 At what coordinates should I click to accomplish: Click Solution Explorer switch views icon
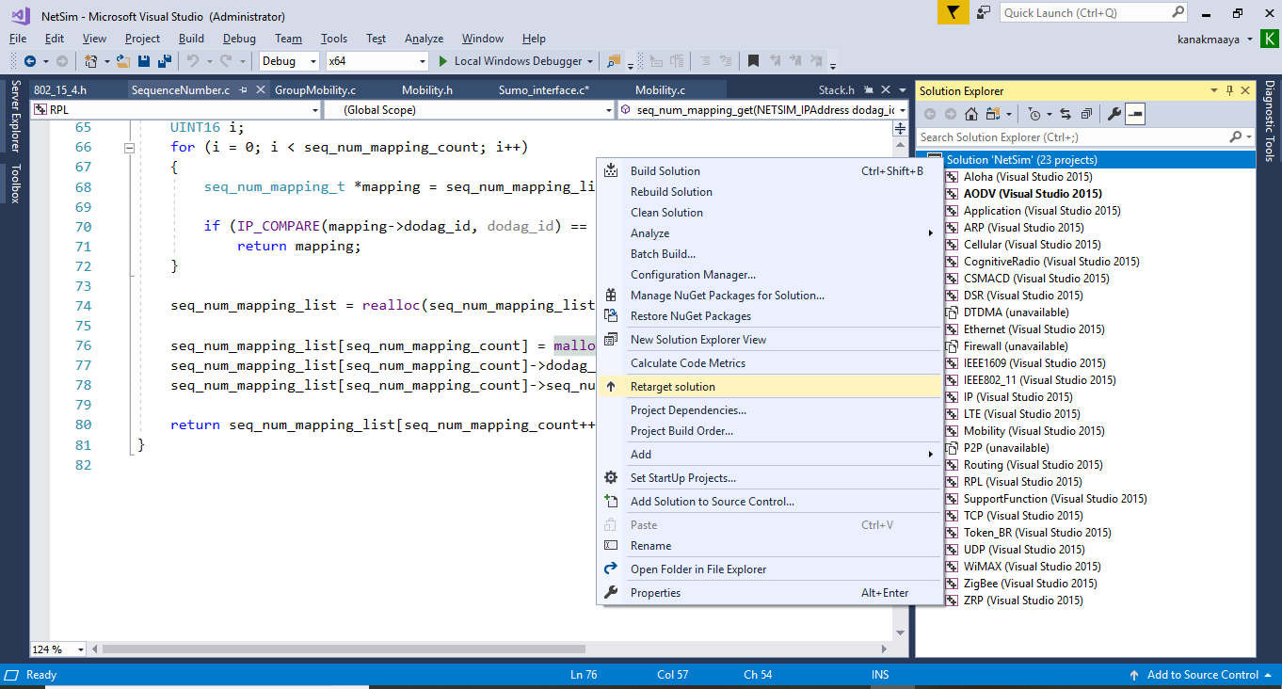tap(992, 114)
